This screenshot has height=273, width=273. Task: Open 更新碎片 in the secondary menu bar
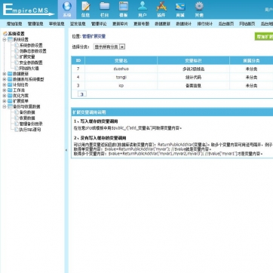(120, 24)
